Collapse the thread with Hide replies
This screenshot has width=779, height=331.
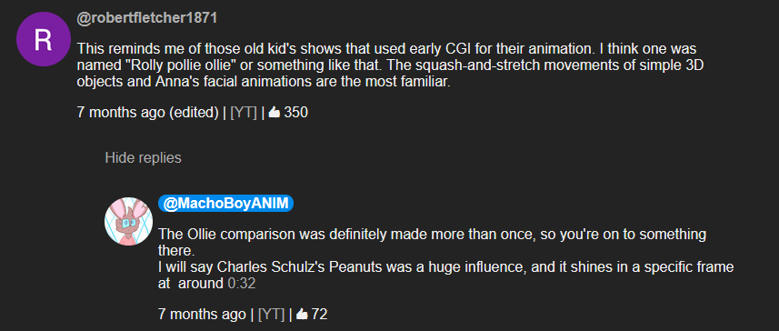[143, 158]
